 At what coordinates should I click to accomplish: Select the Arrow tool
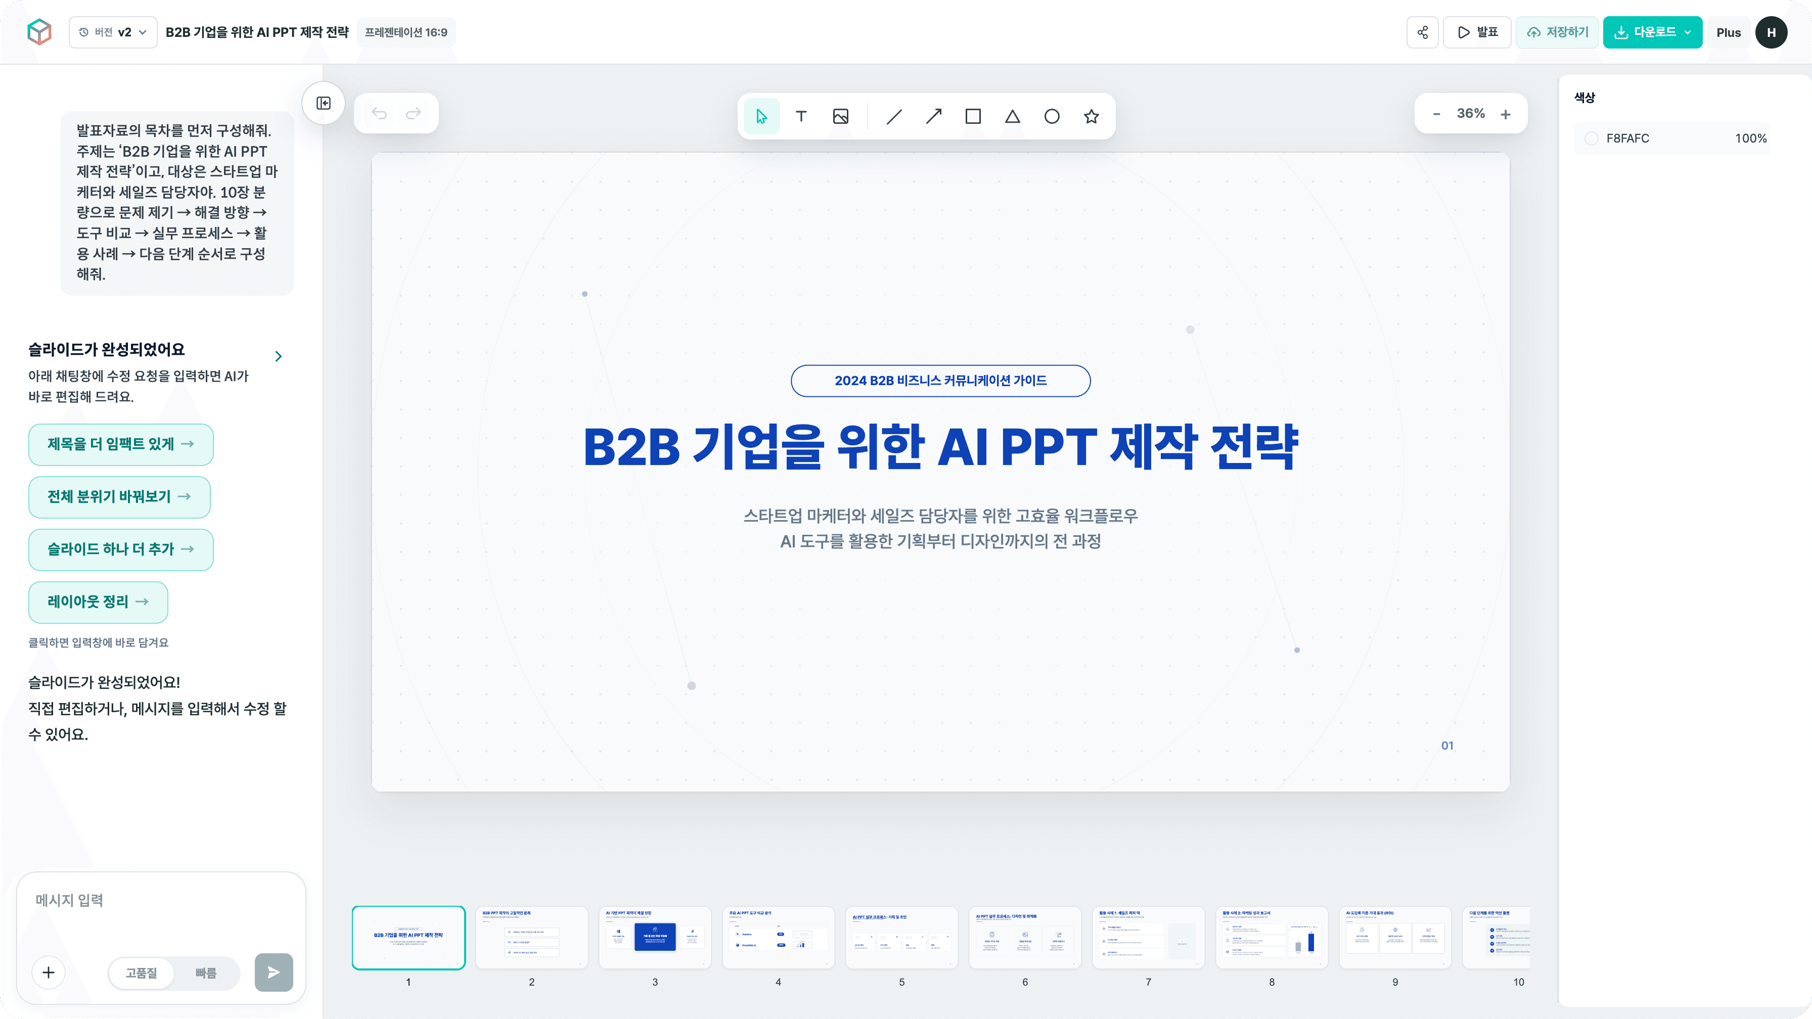click(933, 116)
